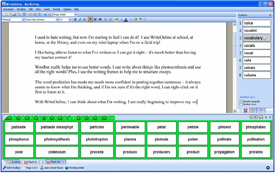Copy selection with the Copy icon

tap(35, 15)
